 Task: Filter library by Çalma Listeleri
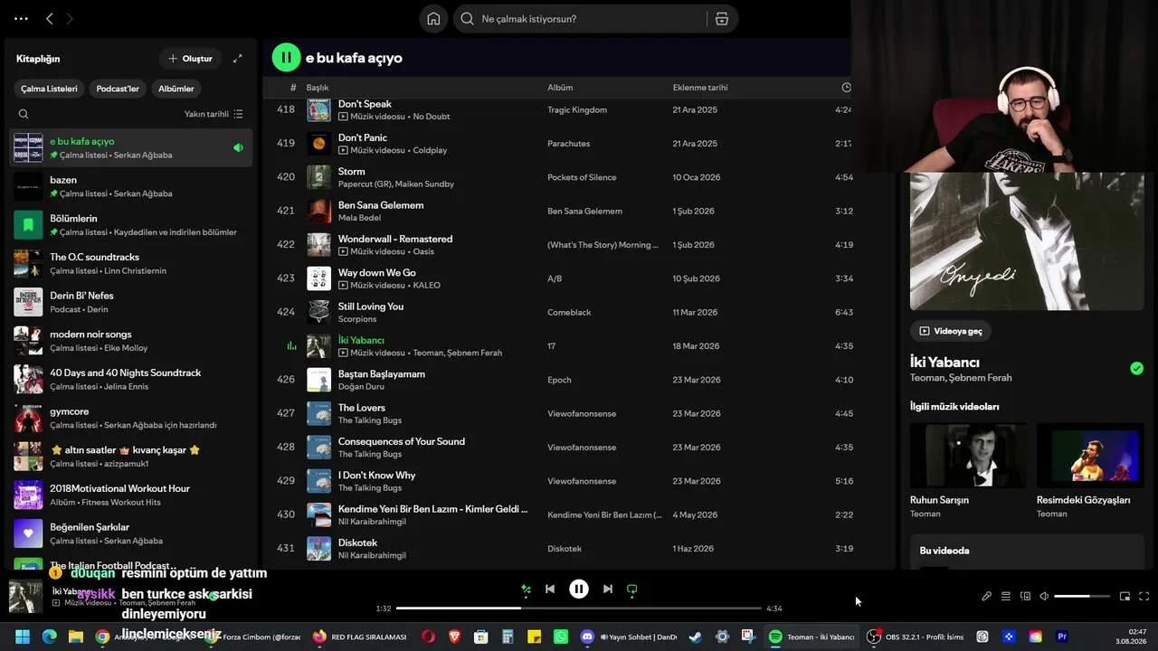point(50,89)
